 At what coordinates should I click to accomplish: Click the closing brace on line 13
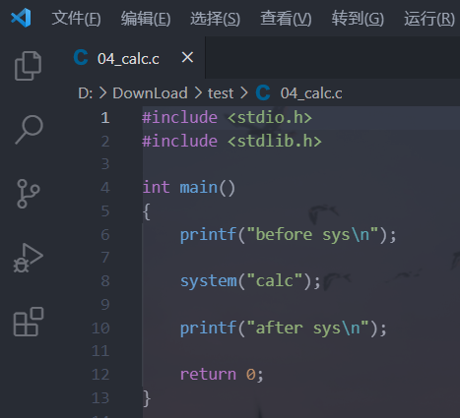click(x=147, y=398)
